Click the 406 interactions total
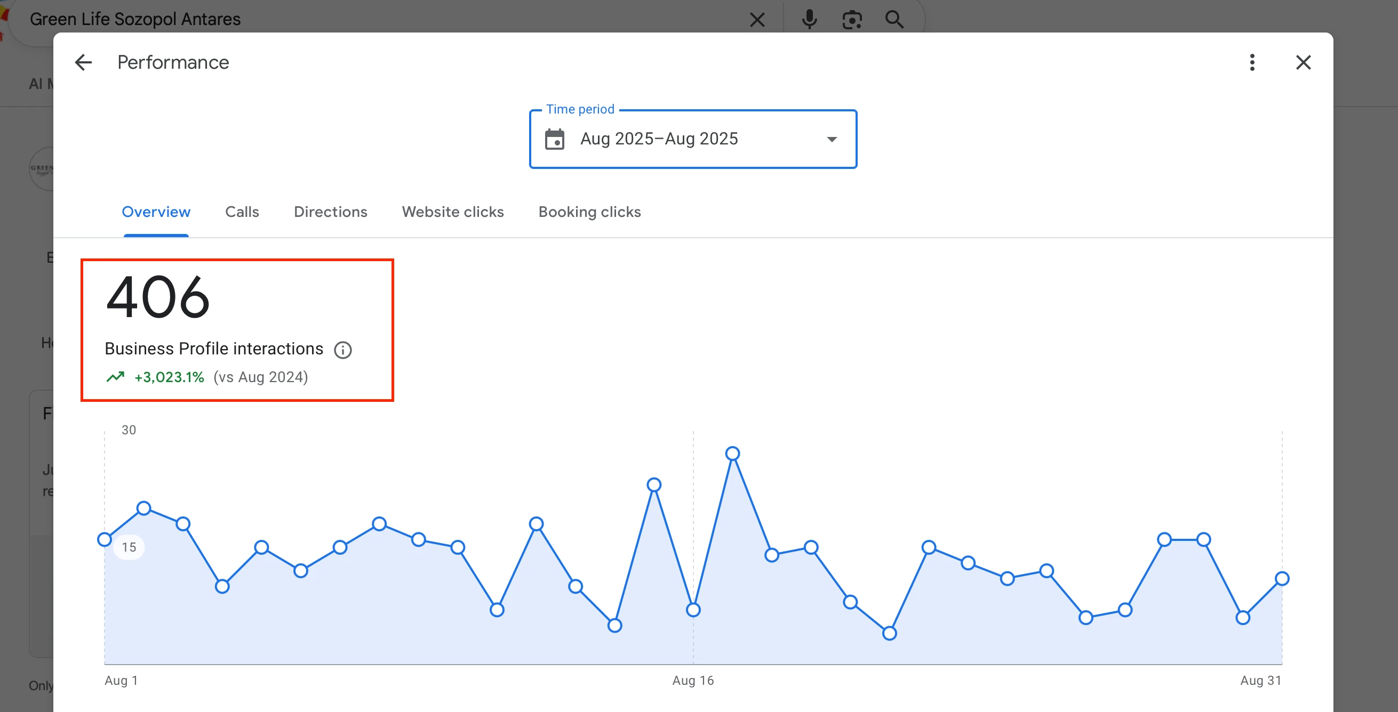The width and height of the screenshot is (1398, 712). [x=157, y=297]
